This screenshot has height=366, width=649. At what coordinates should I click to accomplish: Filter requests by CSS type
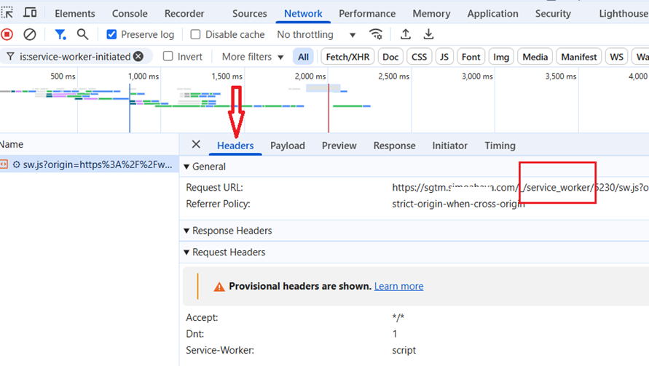pos(420,57)
